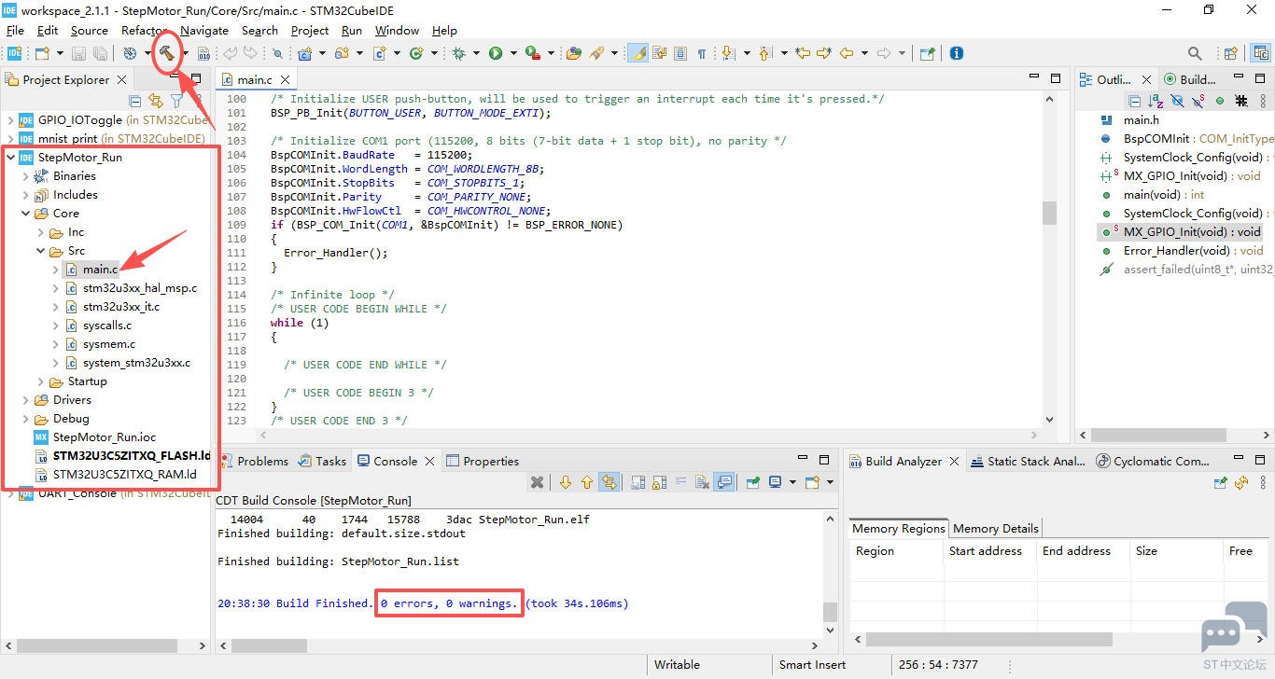Toggle green dot filter in Outline toolbar
This screenshot has height=679, width=1275.
[1220, 101]
